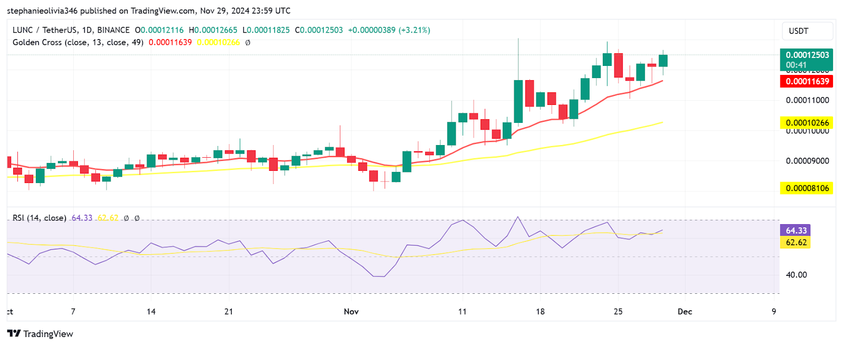Click the yellow 0.00008106 price axis tag
843x346 pixels.
(807, 188)
